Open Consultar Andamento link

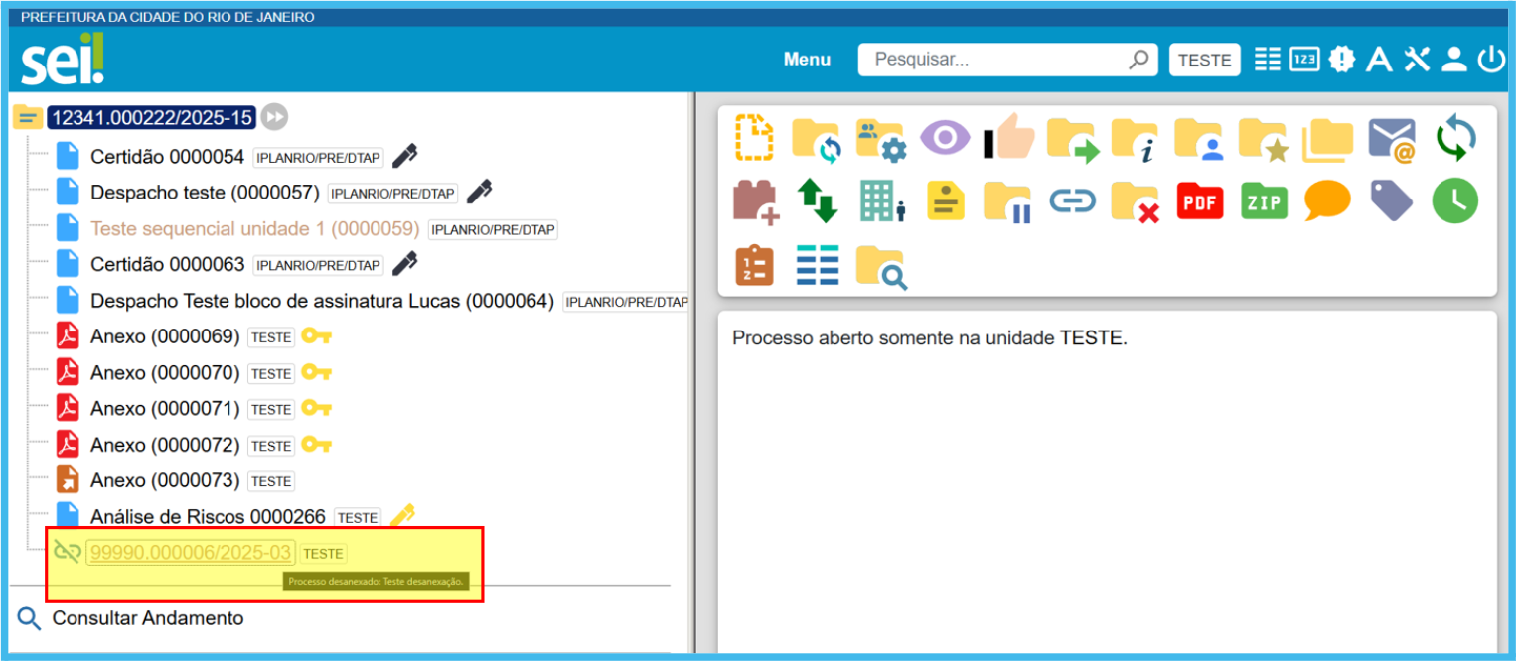147,618
